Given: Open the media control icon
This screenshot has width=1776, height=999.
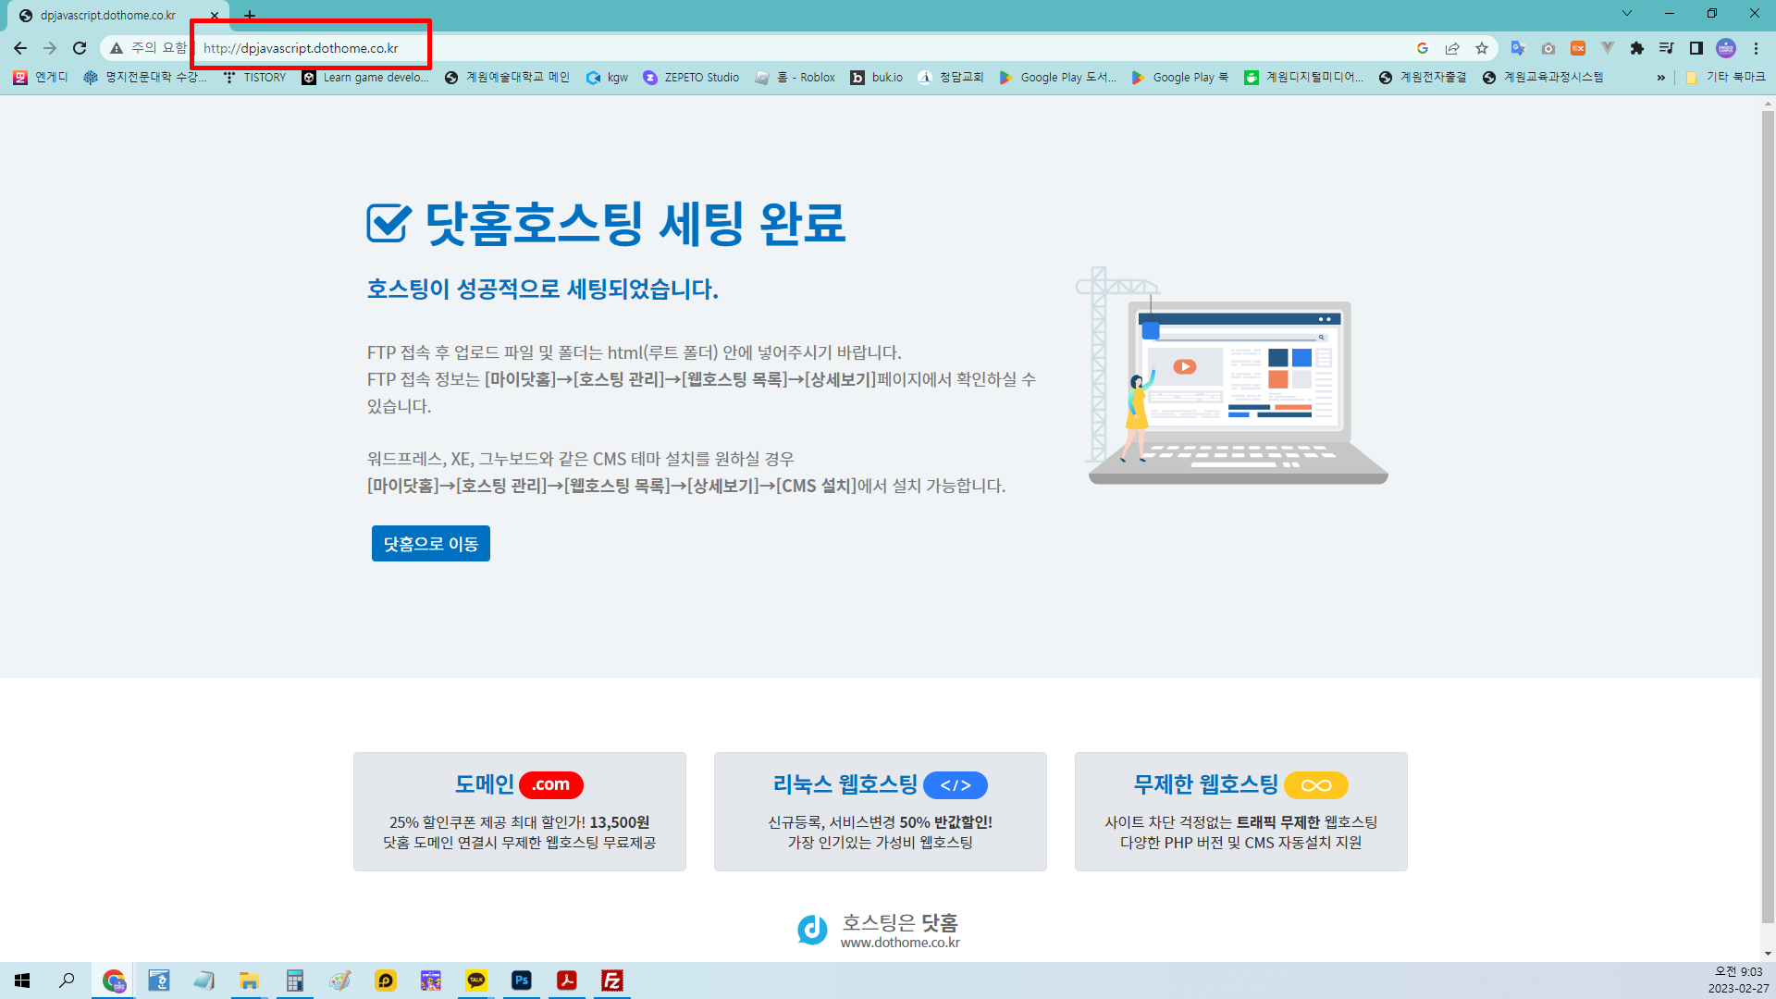Looking at the screenshot, I should coord(1666,48).
